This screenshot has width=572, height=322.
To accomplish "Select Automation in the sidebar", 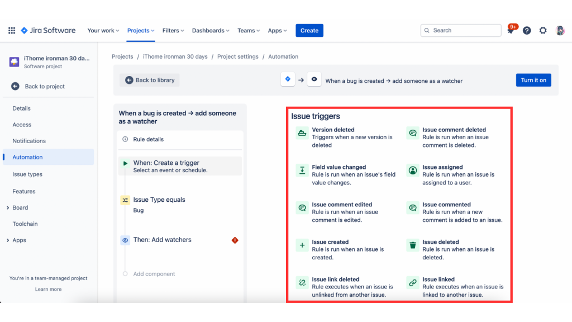I will 48,157.
